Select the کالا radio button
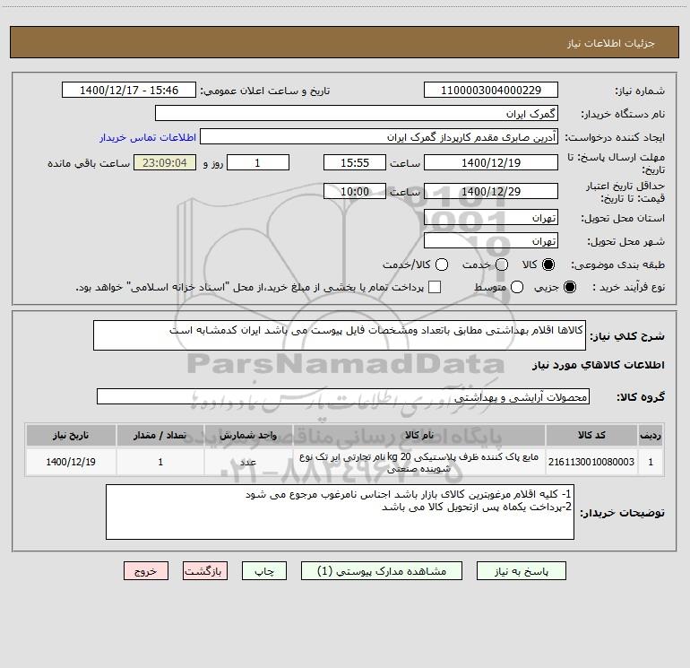 coord(548,265)
